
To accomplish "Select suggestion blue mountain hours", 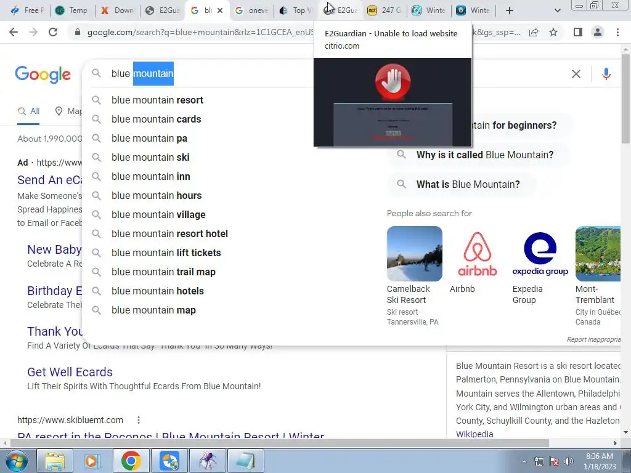I will click(x=157, y=195).
